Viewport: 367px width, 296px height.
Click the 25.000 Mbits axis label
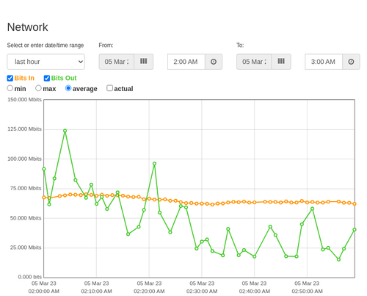26,248
